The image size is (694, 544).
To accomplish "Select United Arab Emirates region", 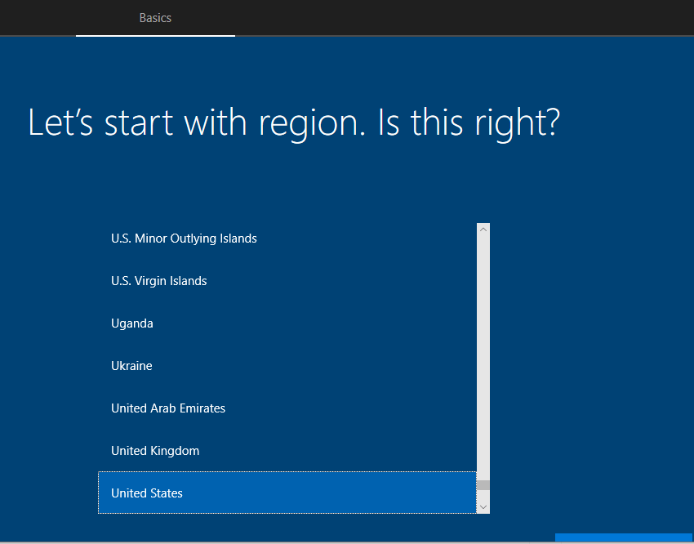I will pyautogui.click(x=168, y=408).
